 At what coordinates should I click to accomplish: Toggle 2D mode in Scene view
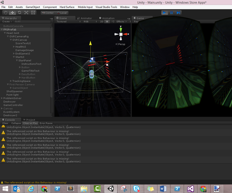pos(101,22)
